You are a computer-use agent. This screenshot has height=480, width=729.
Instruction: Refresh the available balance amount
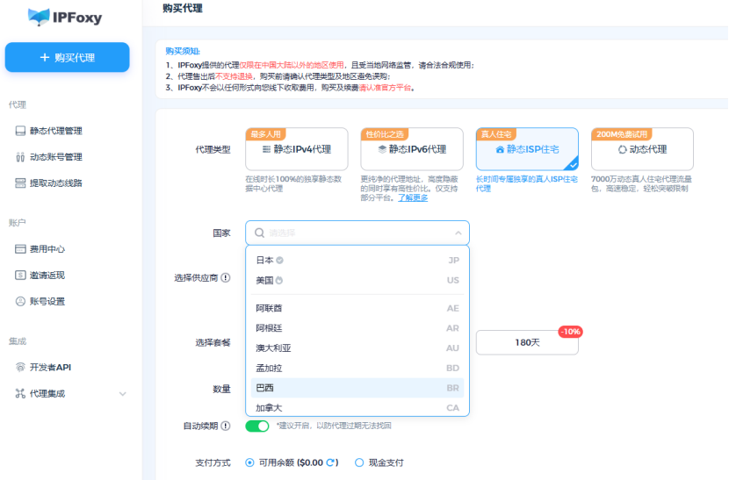click(331, 462)
